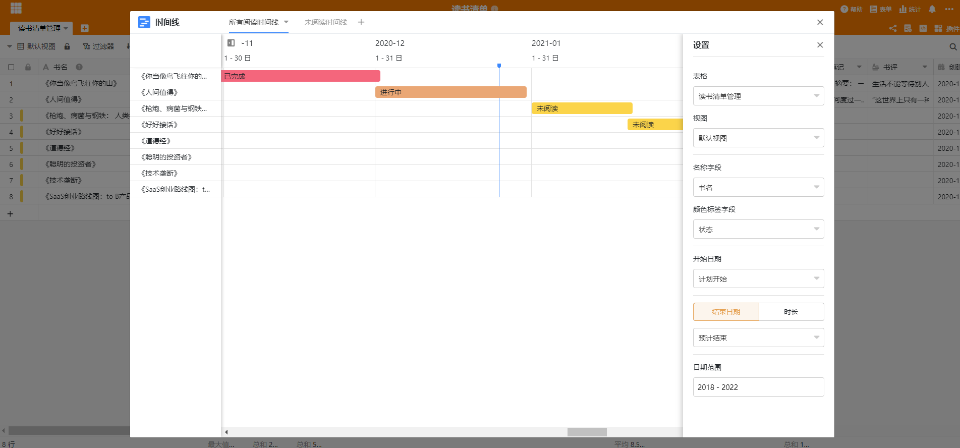Image resolution: width=960 pixels, height=448 pixels.
Task: Click the 8 行 row count in status bar
Action: [x=9, y=444]
